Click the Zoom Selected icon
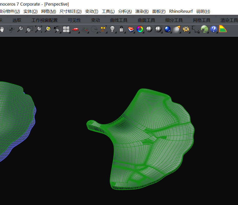 point(48,29)
